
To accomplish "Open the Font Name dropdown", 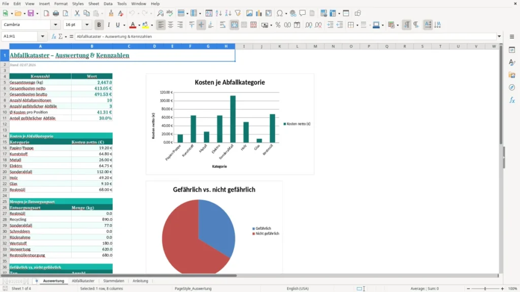I will point(55,24).
